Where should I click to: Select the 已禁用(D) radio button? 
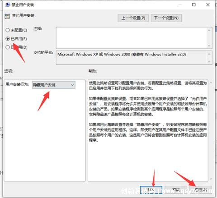click(8, 47)
